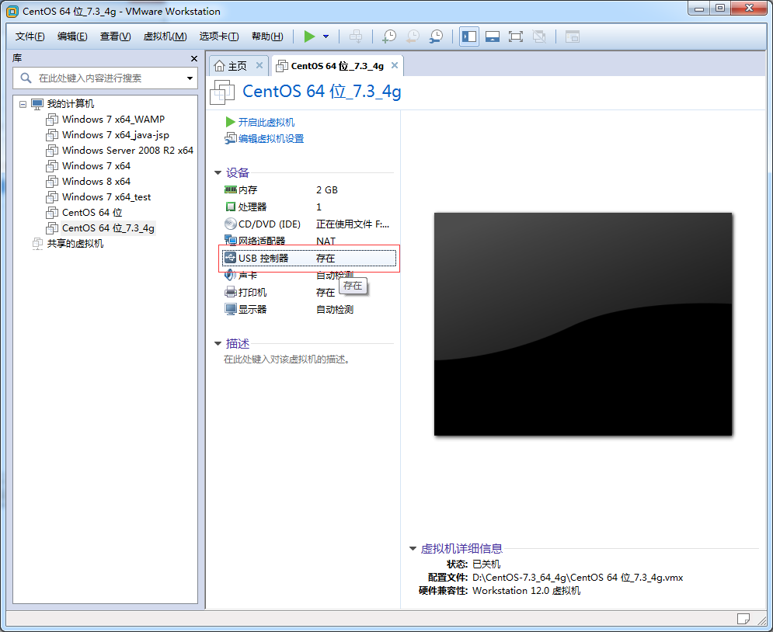Open the dropdown arrow beside the power-on button
773x632 pixels.
click(326, 36)
